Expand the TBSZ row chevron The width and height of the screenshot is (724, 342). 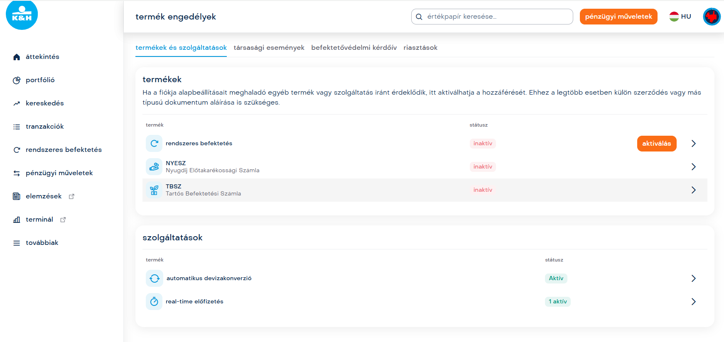pos(693,190)
